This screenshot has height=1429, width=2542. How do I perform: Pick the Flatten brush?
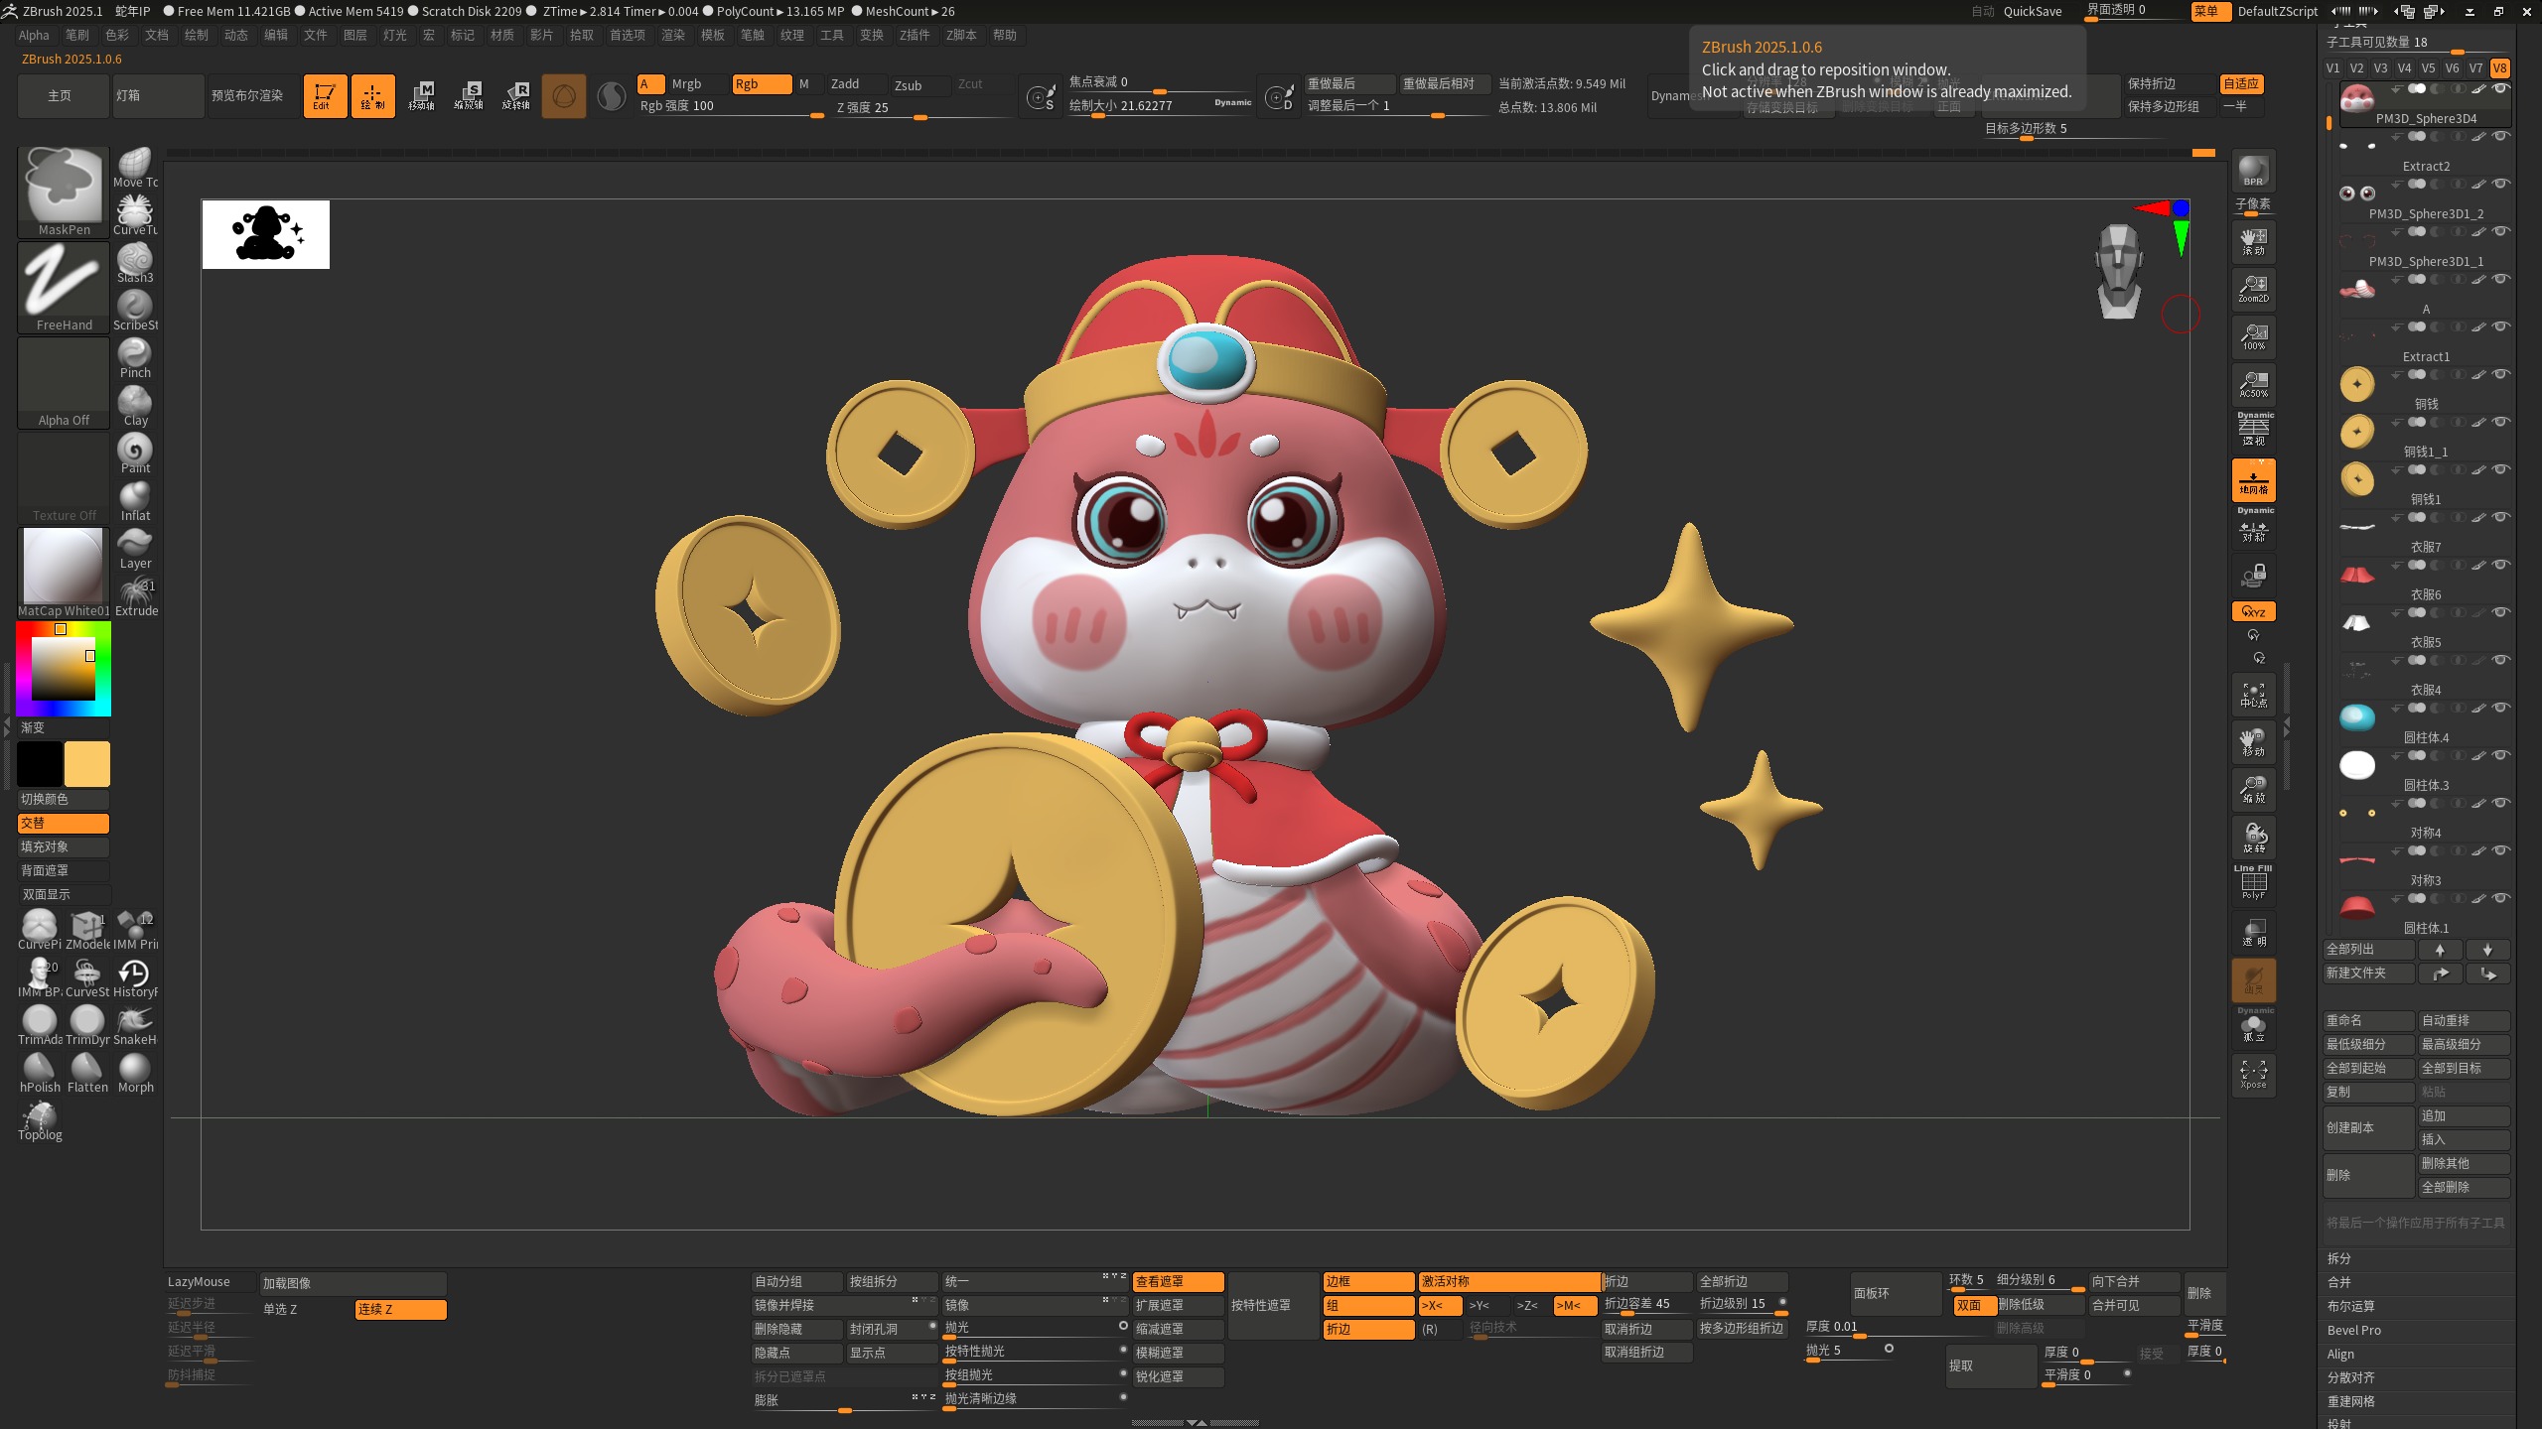click(87, 1073)
